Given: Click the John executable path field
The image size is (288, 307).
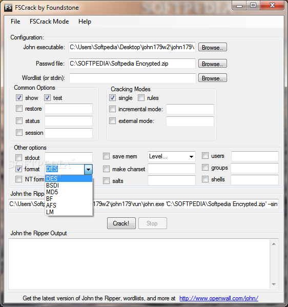Looking at the screenshot, I should pos(132,47).
